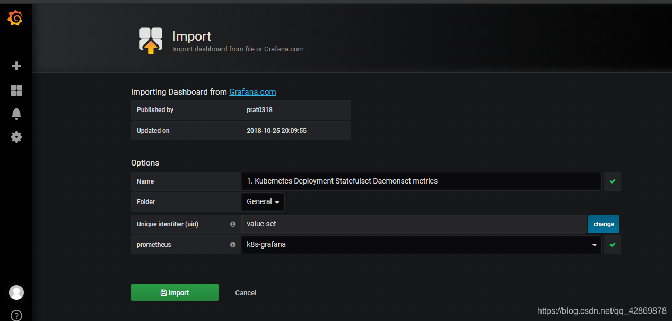Screen dimensions: 672x321
Task: Follow the Grafana.com link
Action: (x=252, y=92)
